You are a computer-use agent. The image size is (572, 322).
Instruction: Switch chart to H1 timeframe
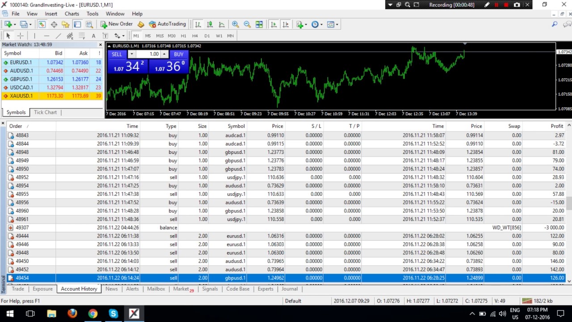coord(183,36)
